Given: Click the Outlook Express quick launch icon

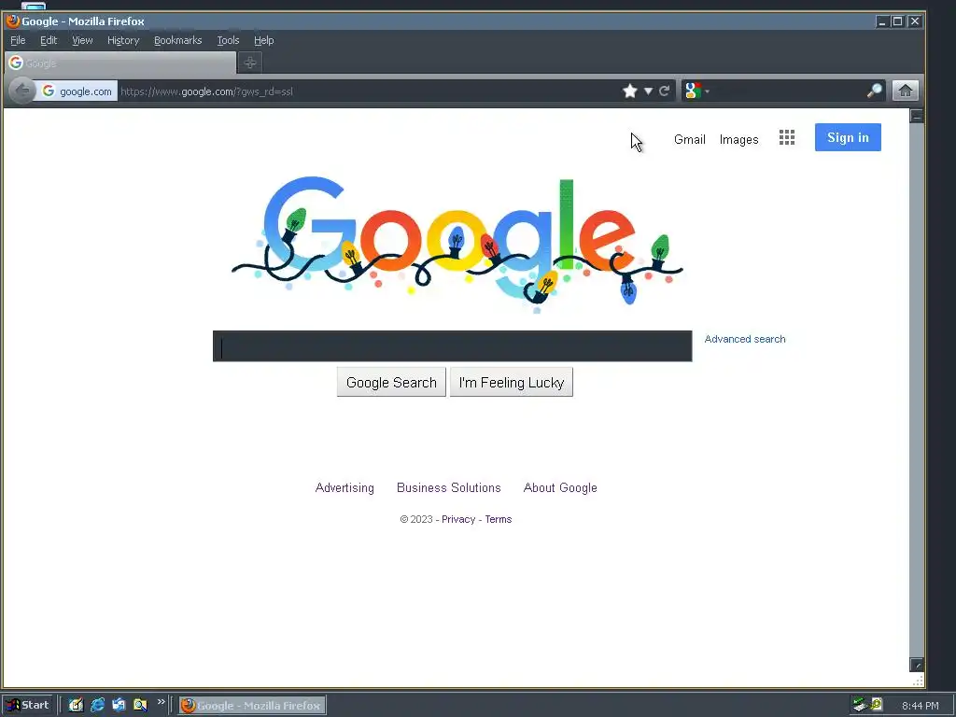Looking at the screenshot, I should 119,705.
